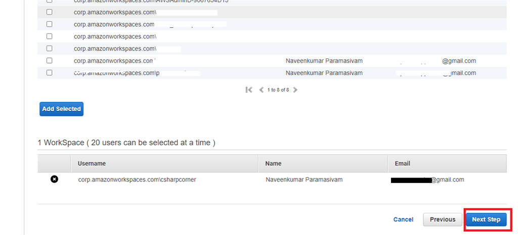Check the first fully visible user row's checkbox
This screenshot has height=235, width=518.
tap(49, 12)
